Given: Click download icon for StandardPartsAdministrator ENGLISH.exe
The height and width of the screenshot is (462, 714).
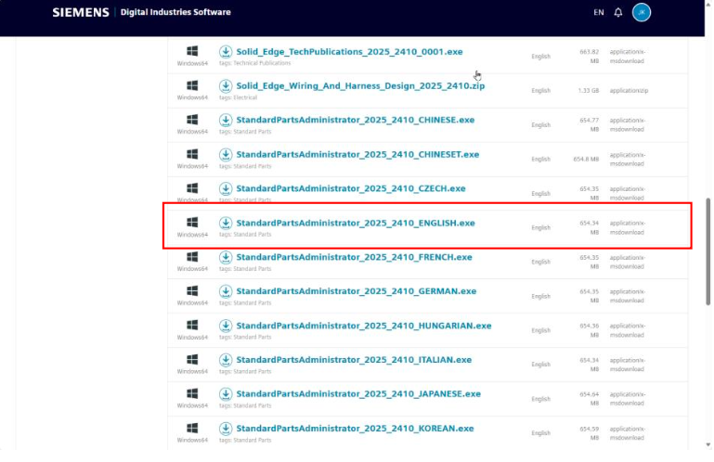Looking at the screenshot, I should click(x=226, y=223).
